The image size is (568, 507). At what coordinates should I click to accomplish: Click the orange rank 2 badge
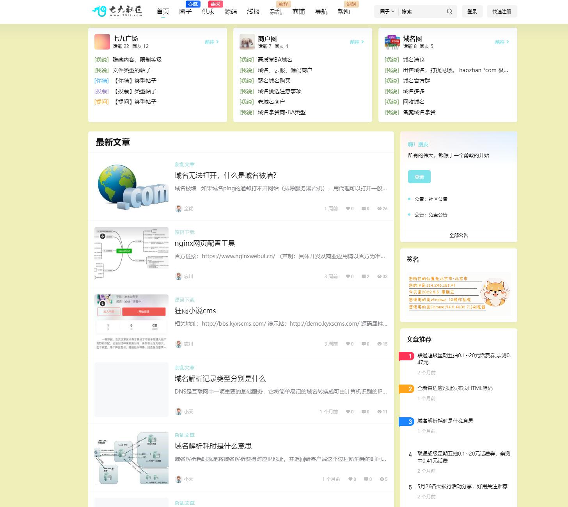406,389
